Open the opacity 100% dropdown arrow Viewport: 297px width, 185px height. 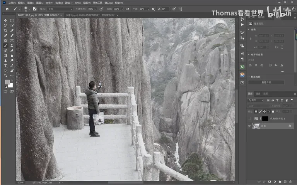pyautogui.click(x=96, y=9)
